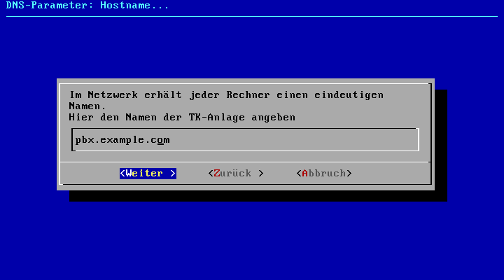Click the red A hotkey letter in Abbruch
The image size is (504, 280).
click(305, 174)
